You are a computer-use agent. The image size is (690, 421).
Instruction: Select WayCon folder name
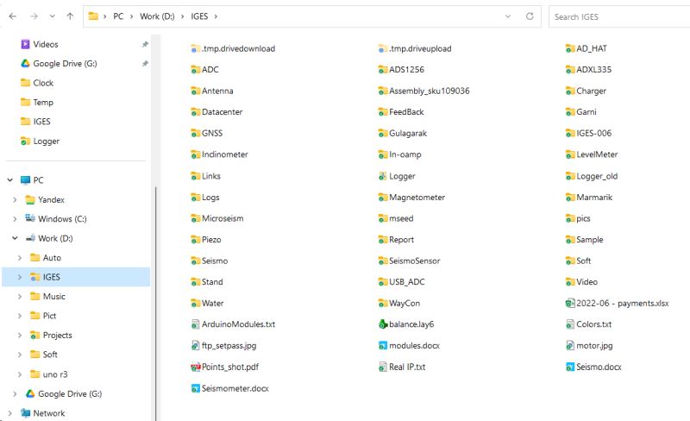pyautogui.click(x=405, y=303)
